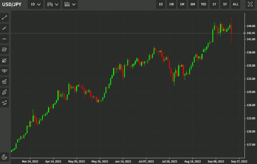
Task: Select the Gann fan drawing tool
Action: tap(4, 60)
